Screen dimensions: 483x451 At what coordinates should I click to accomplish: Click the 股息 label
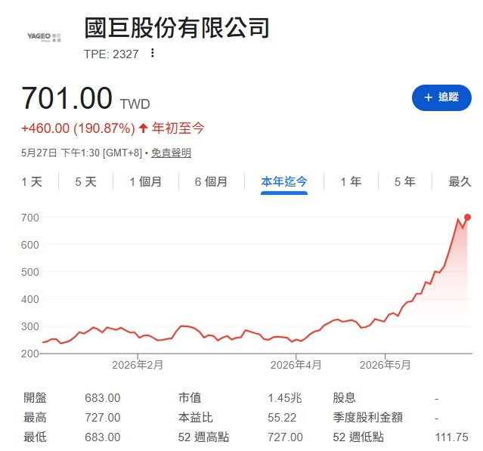coord(344,398)
